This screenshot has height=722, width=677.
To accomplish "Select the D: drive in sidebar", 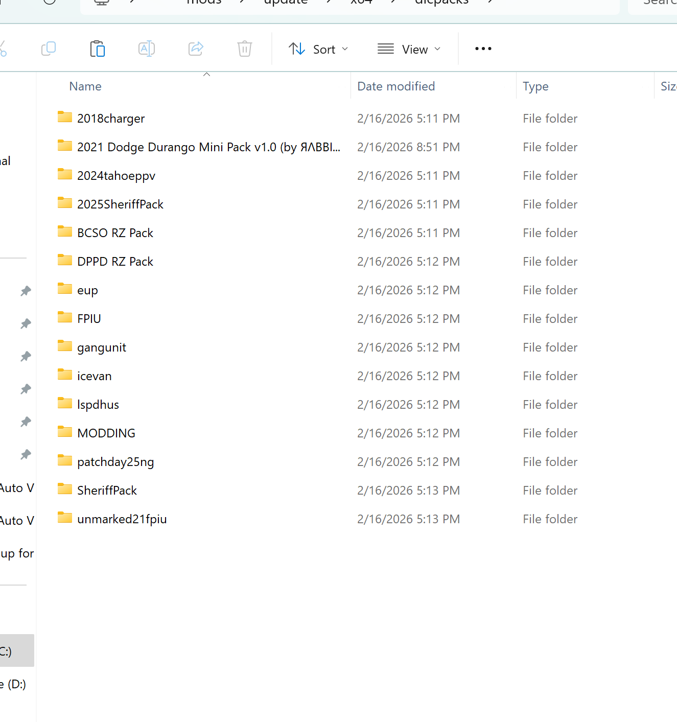I will 14,684.
